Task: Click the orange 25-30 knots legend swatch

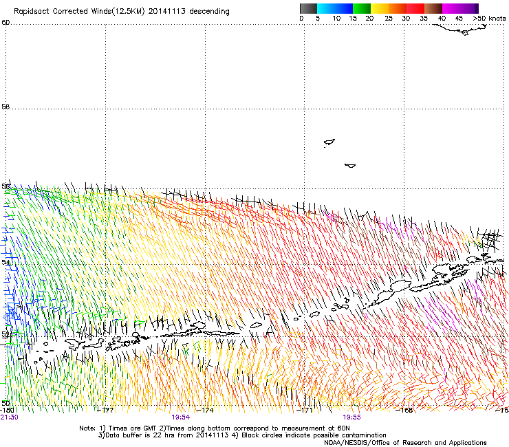Action: 398,8
